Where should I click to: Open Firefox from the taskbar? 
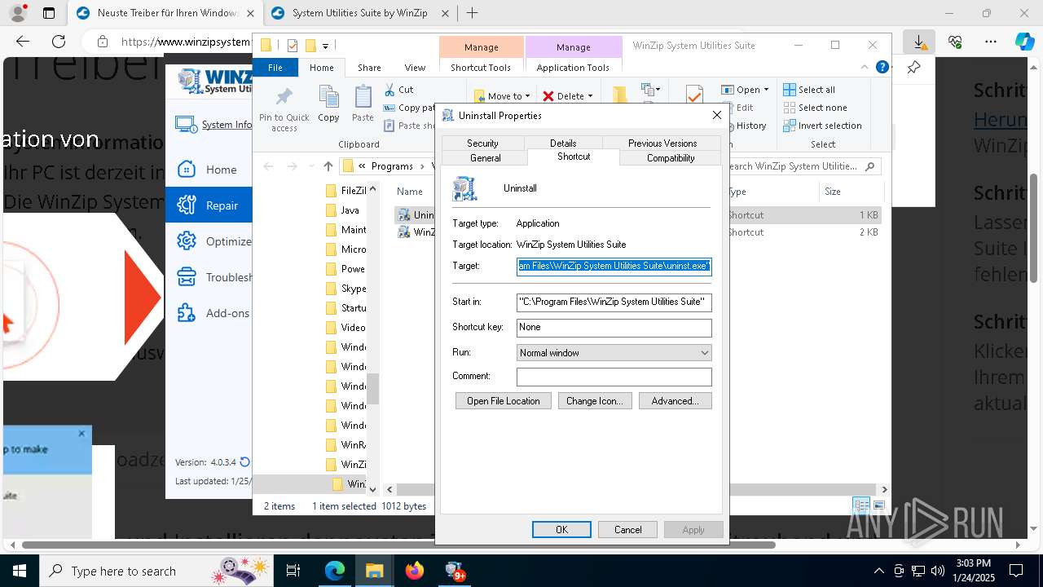click(415, 571)
